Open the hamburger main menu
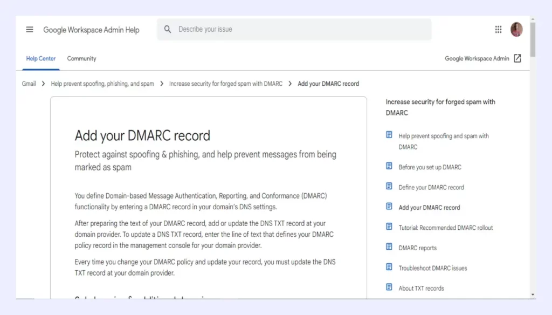The height and width of the screenshot is (315, 552). (30, 30)
